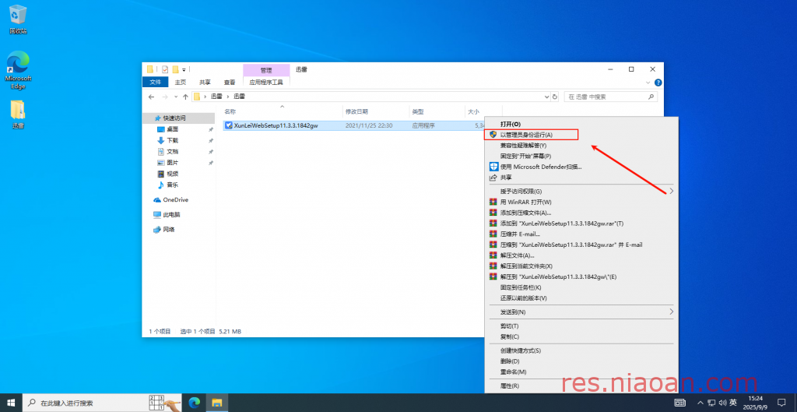This screenshot has height=412, width=797.
Task: Expand 发送到(N) submenu
Action: (581, 312)
